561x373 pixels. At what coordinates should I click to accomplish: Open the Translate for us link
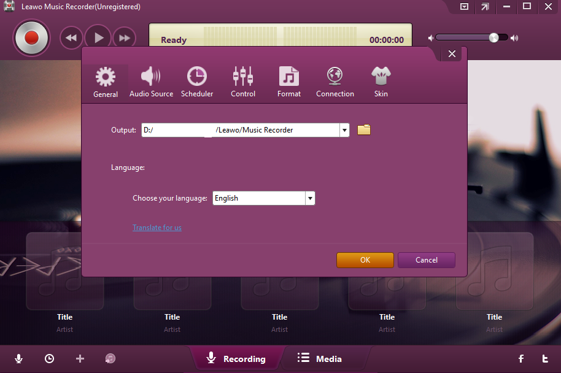coord(157,228)
